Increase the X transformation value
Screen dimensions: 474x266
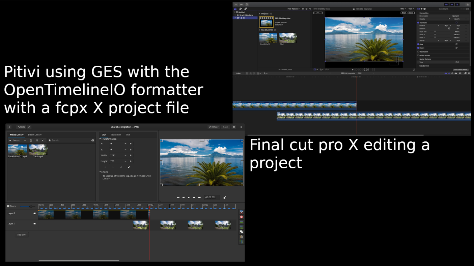pyautogui.click(x=131, y=144)
